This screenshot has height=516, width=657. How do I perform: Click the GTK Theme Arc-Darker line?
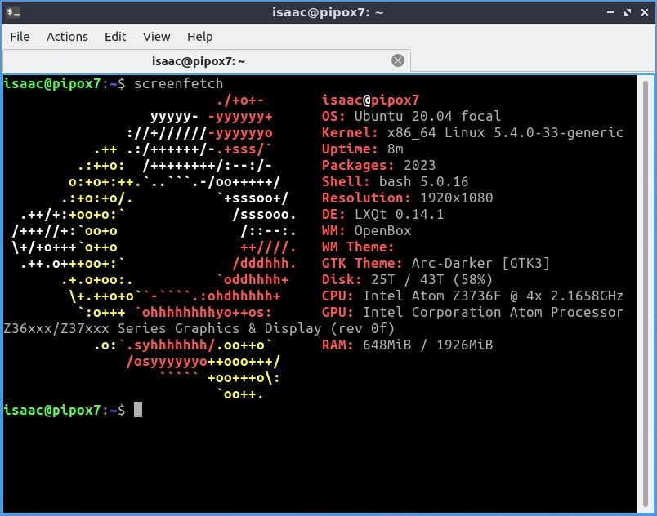tap(436, 263)
